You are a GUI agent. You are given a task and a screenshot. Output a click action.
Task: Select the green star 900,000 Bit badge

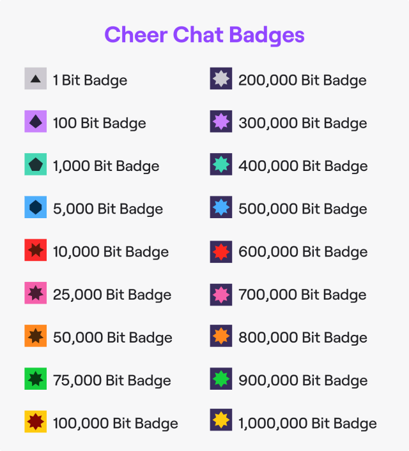(220, 379)
